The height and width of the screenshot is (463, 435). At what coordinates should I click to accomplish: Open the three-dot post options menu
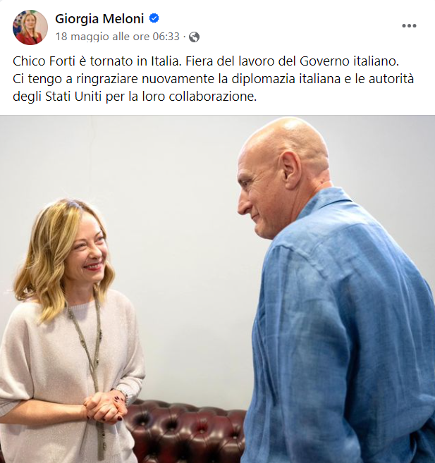pyautogui.click(x=409, y=26)
